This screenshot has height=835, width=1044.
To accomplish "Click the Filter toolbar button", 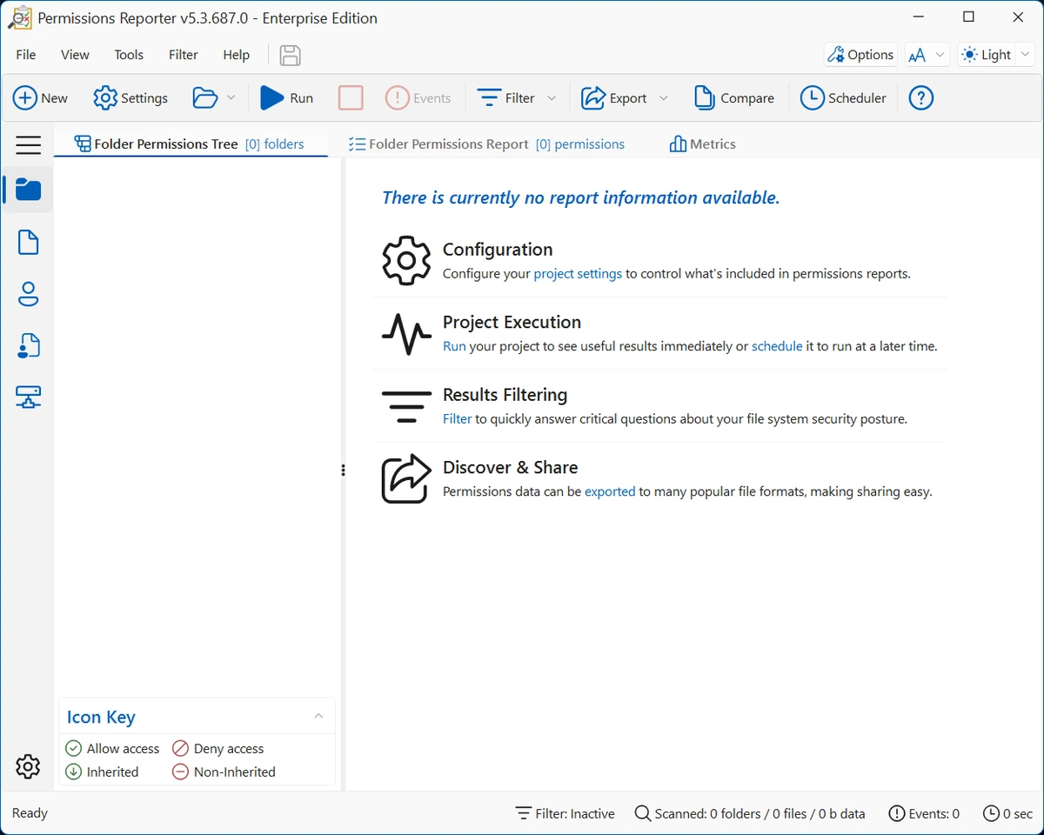I will coord(506,98).
